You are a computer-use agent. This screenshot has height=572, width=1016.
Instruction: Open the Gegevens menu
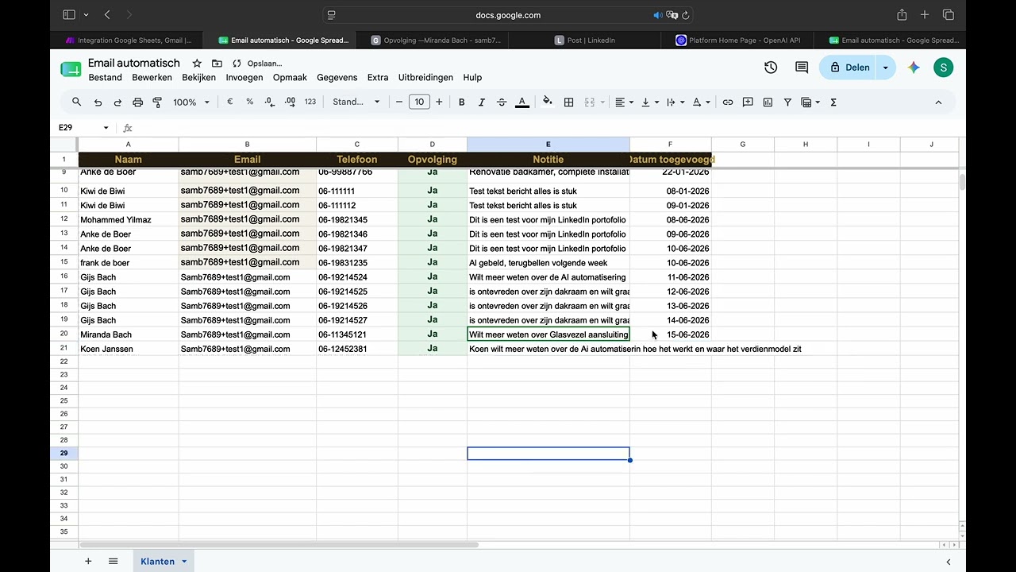click(337, 77)
